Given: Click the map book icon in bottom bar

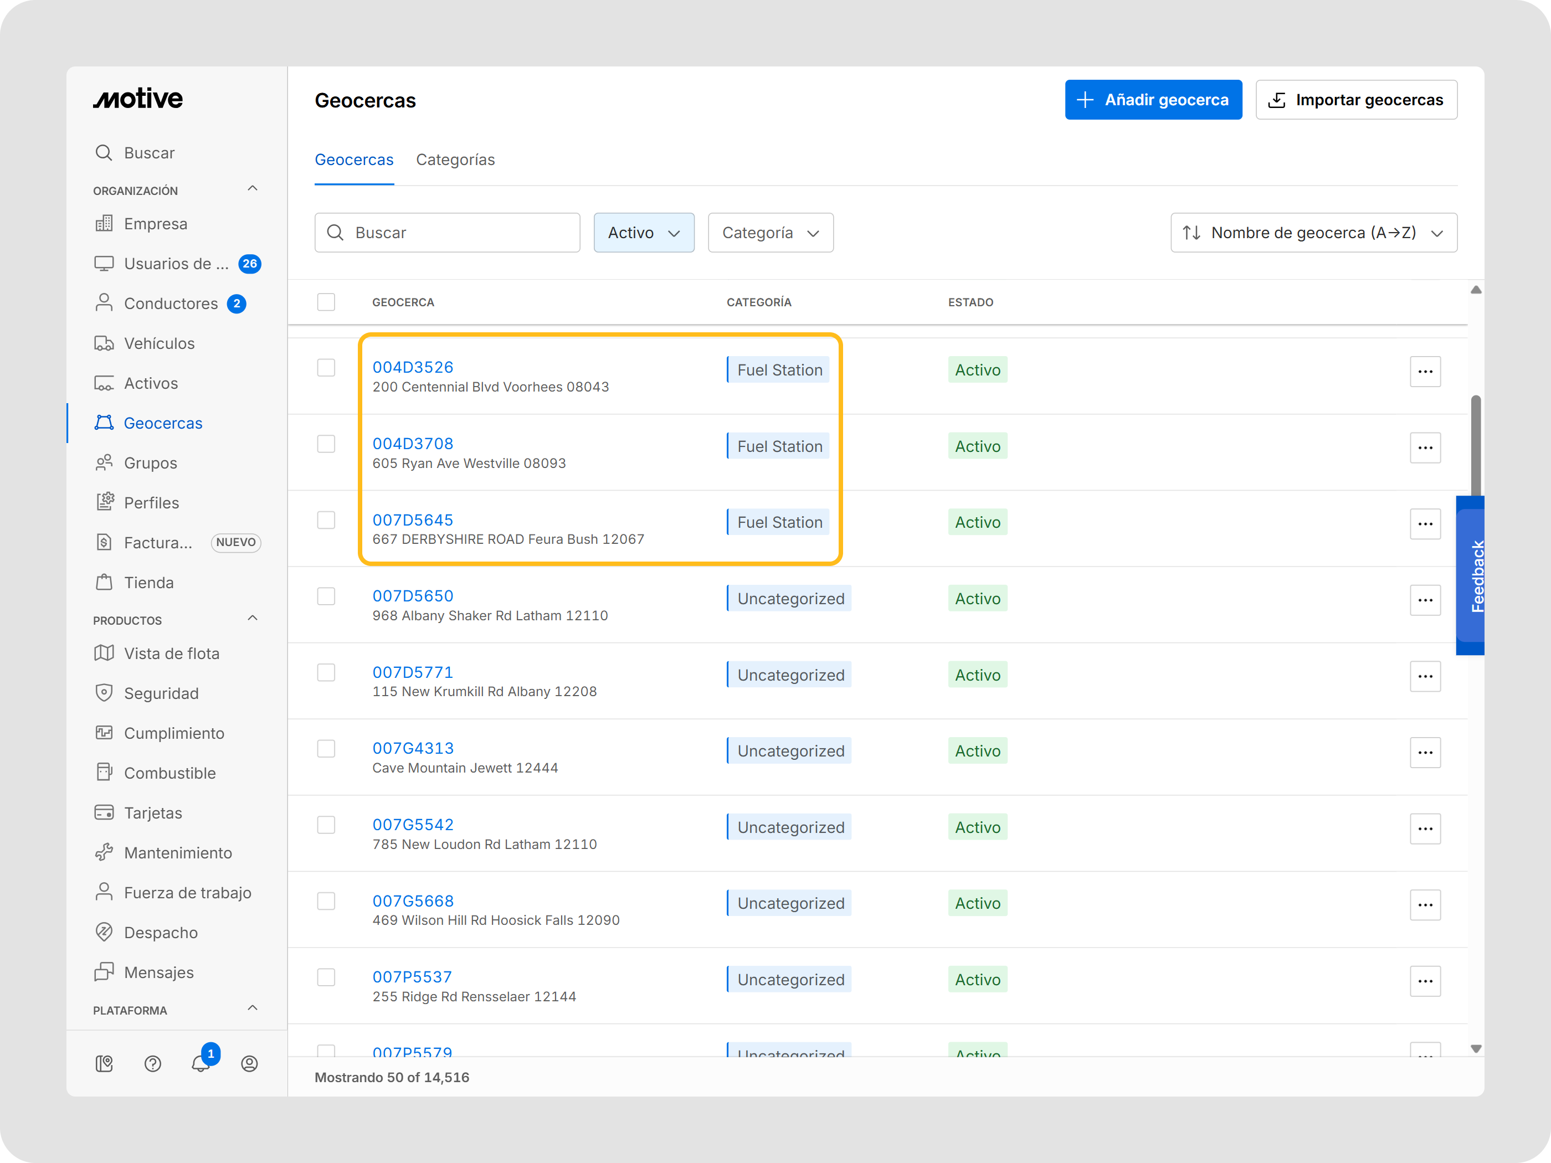Looking at the screenshot, I should [104, 1063].
